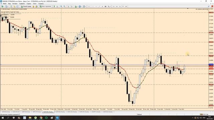Switch to the USDCHF,H4 chart tab
Image resolution: width=214 pixels, height=120 pixels.
coord(16,112)
